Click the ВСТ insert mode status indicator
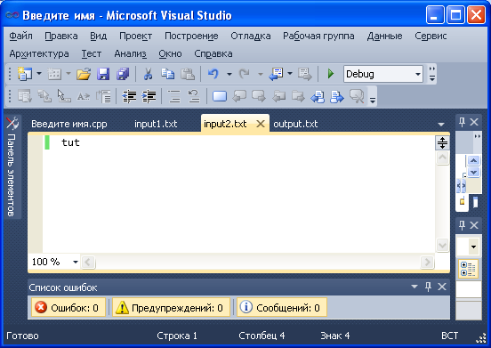Screen dimensions: 491x348 [x=449, y=336]
